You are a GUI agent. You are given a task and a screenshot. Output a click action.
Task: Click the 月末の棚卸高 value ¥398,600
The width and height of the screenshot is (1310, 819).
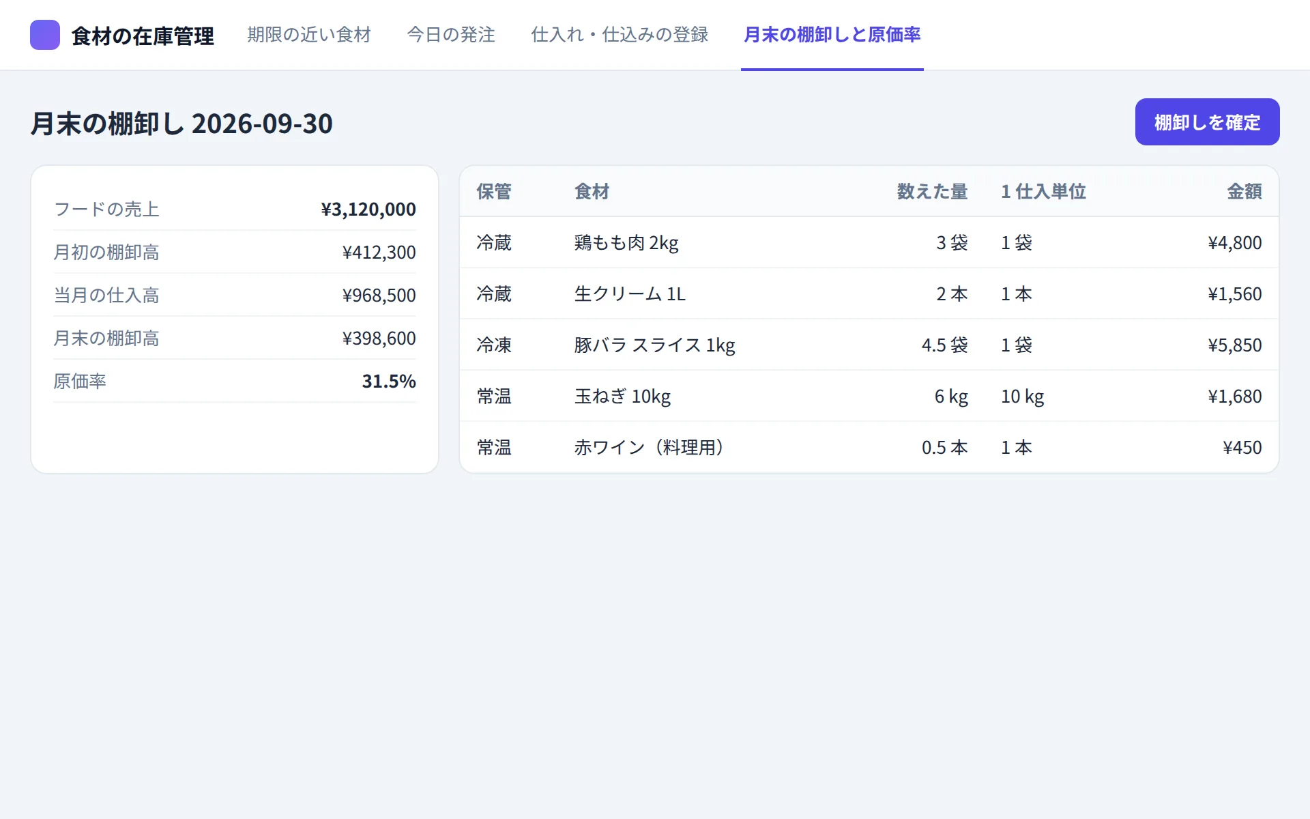point(379,339)
